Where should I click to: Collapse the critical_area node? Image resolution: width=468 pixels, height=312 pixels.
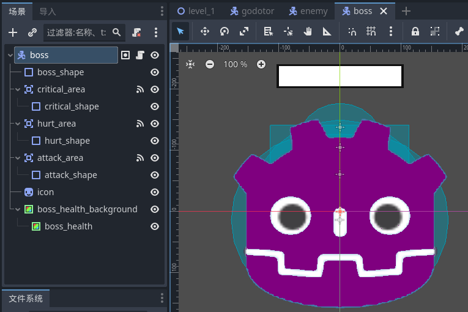[18, 89]
